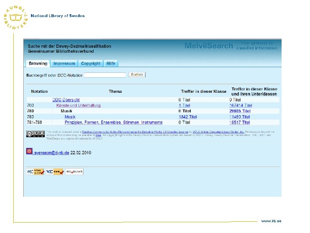
Task: Click the bold Musik heading row text
Action: (x=66, y=111)
